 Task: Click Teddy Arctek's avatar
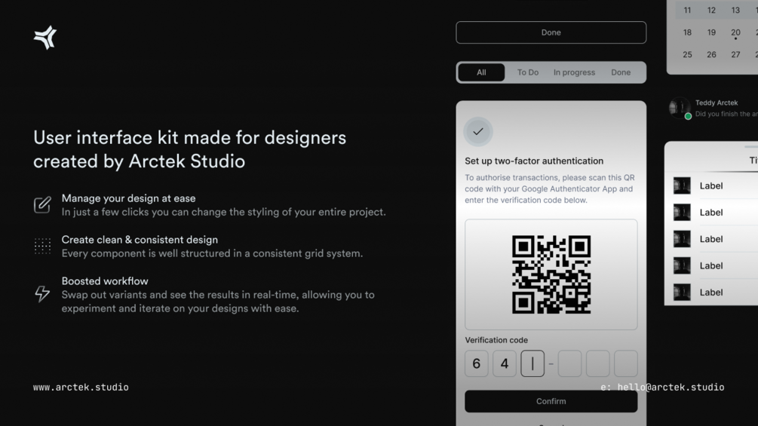(x=680, y=108)
